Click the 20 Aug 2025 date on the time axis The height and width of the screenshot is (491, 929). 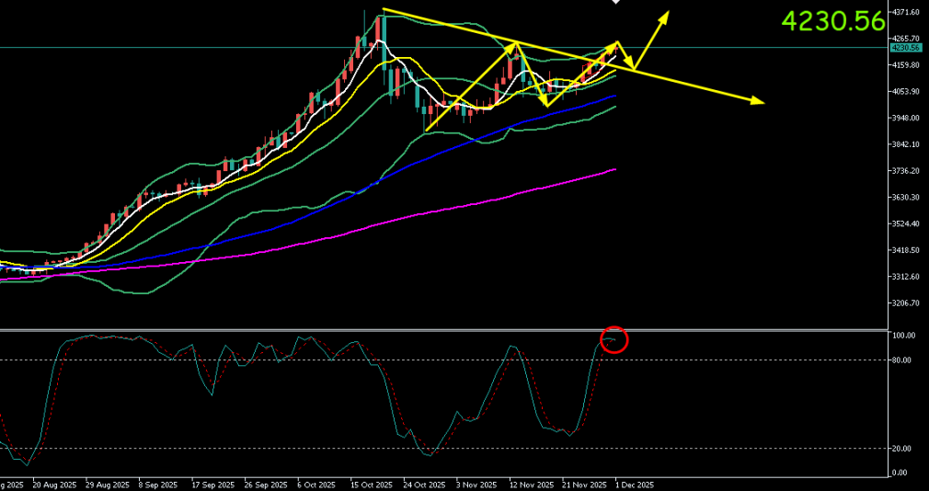point(52,484)
